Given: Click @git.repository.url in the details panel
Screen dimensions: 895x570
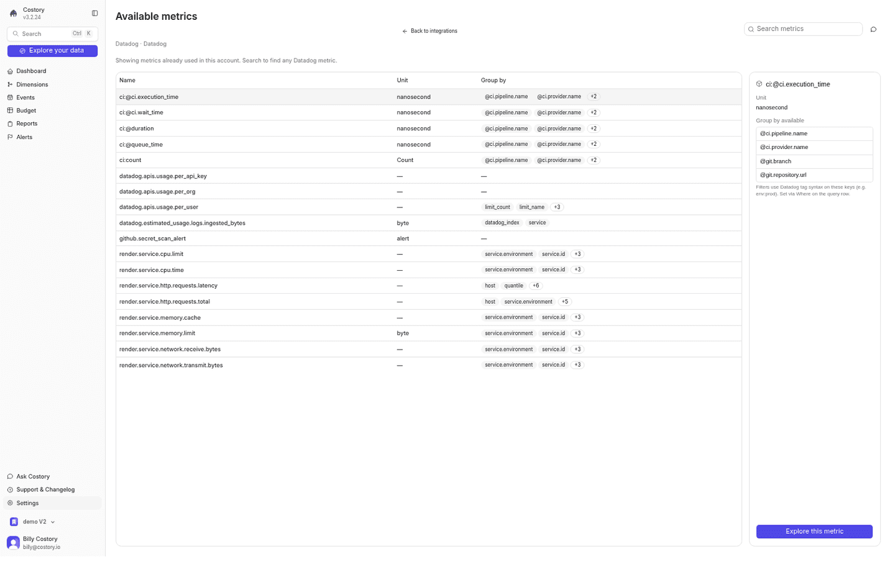Looking at the screenshot, I should (814, 175).
